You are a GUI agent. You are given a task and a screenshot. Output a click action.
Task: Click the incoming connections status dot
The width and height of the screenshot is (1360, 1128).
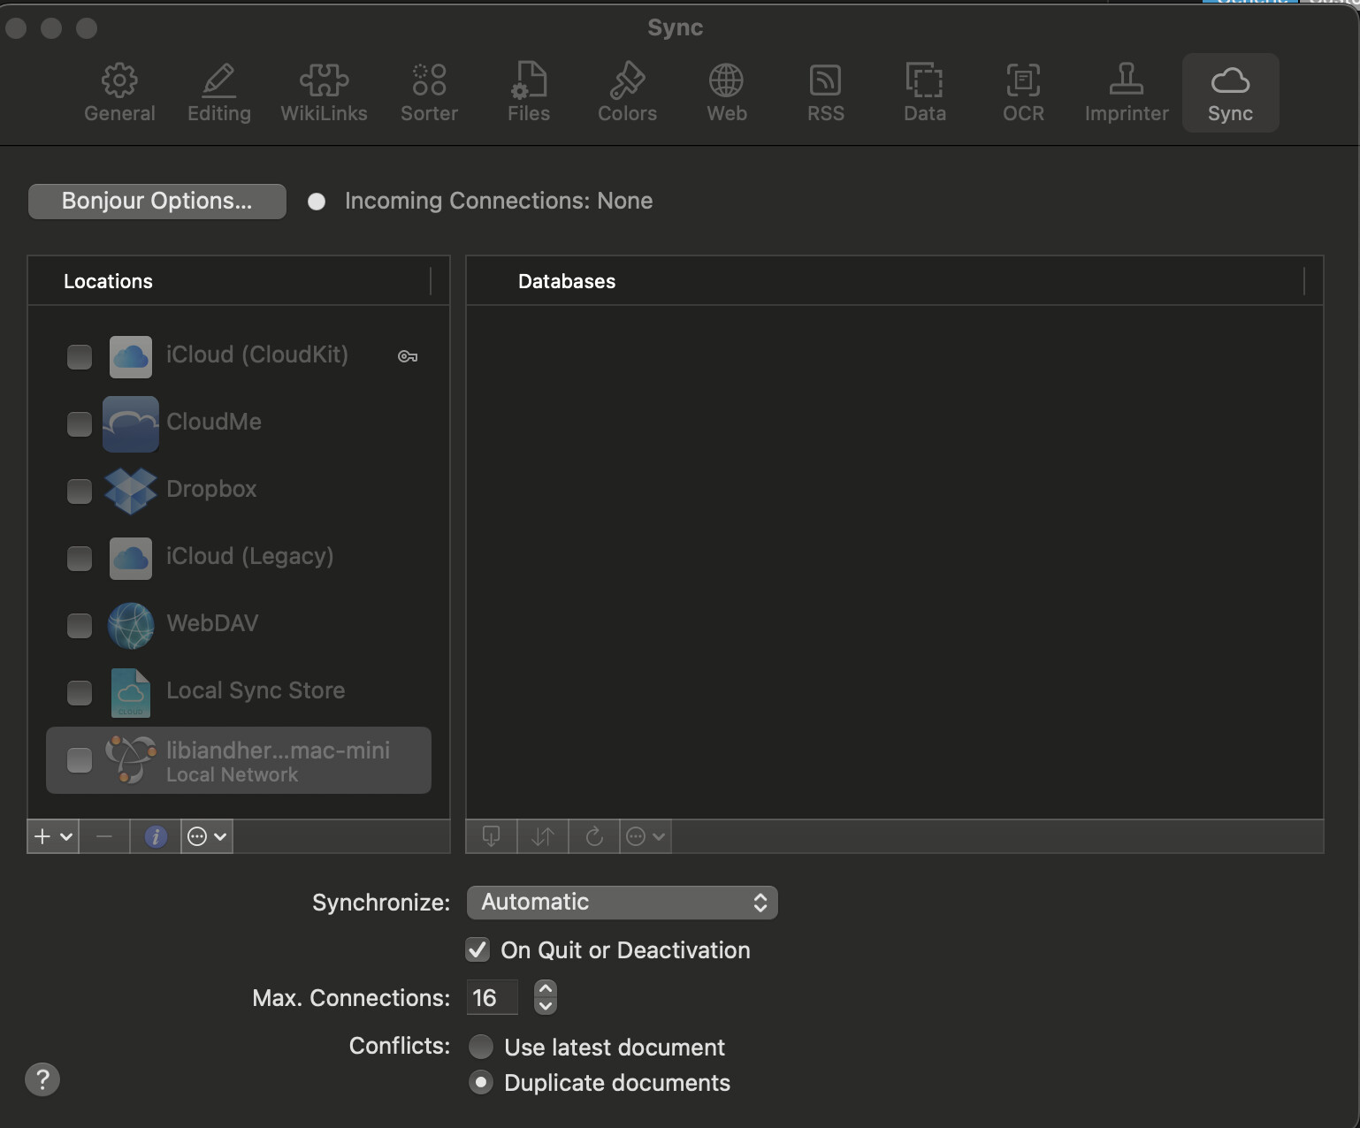pos(317,202)
